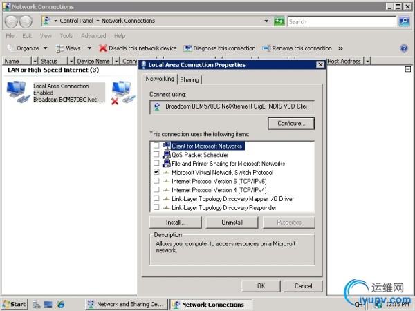The height and width of the screenshot is (311, 415).
Task: Click the Network Connections taskbar button
Action: (x=211, y=304)
